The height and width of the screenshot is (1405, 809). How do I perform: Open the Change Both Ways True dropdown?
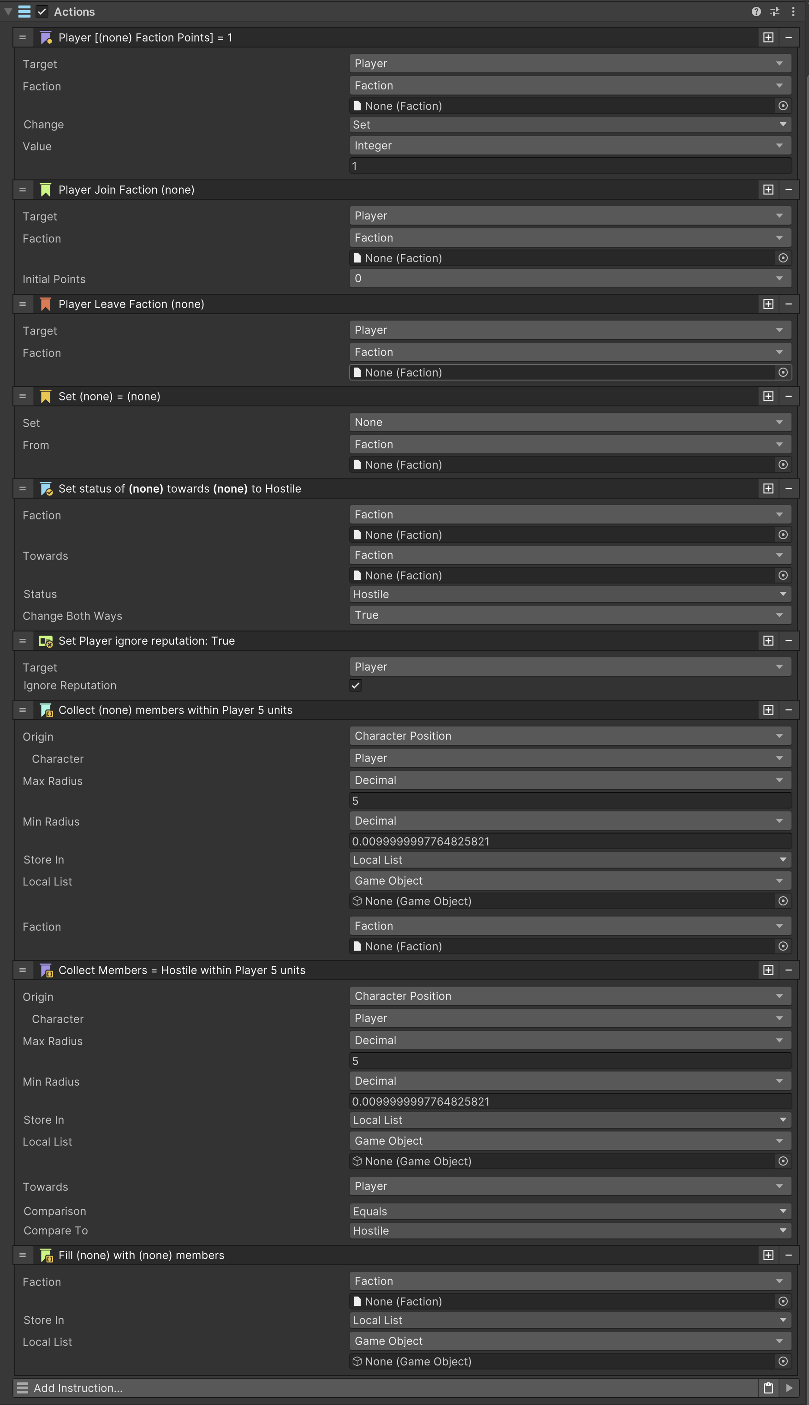[x=570, y=615]
